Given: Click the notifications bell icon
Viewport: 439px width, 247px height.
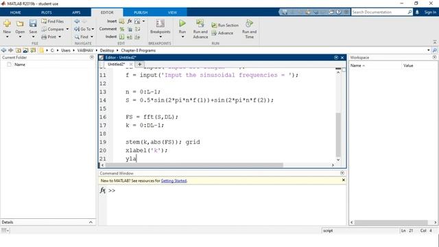Looking at the screenshot, I should click(x=417, y=12).
